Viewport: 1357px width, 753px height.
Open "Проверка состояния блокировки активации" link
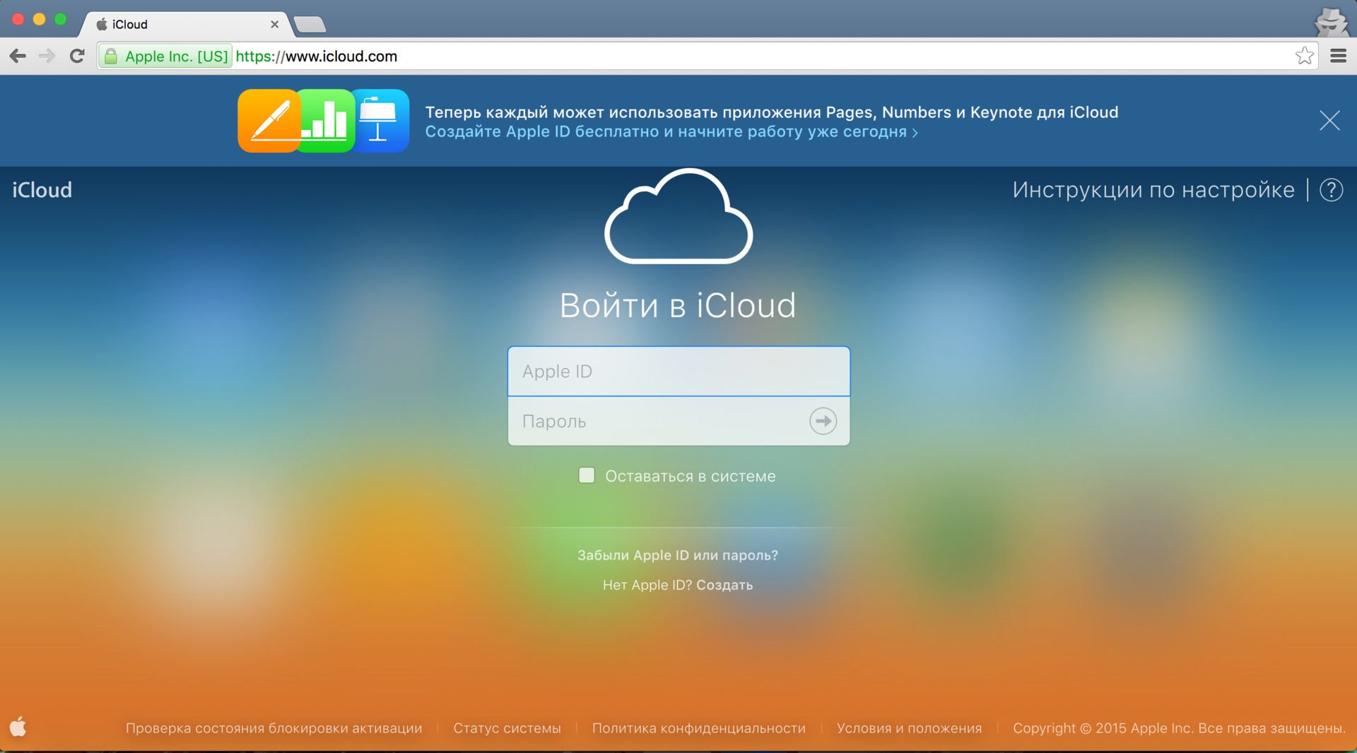pos(274,728)
